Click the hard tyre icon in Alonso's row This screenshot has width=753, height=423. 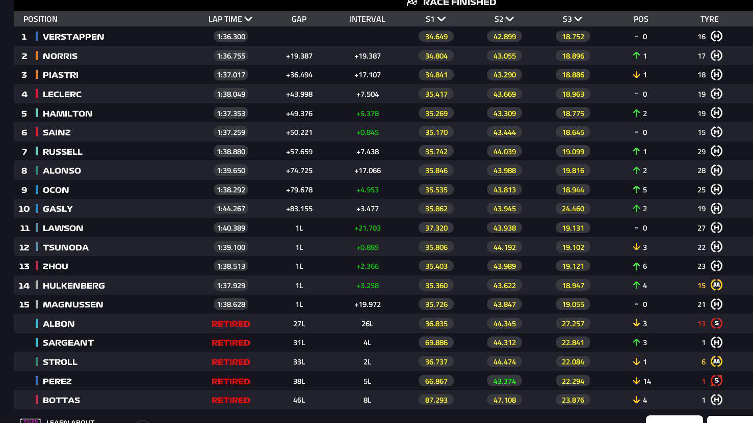pyautogui.click(x=716, y=171)
